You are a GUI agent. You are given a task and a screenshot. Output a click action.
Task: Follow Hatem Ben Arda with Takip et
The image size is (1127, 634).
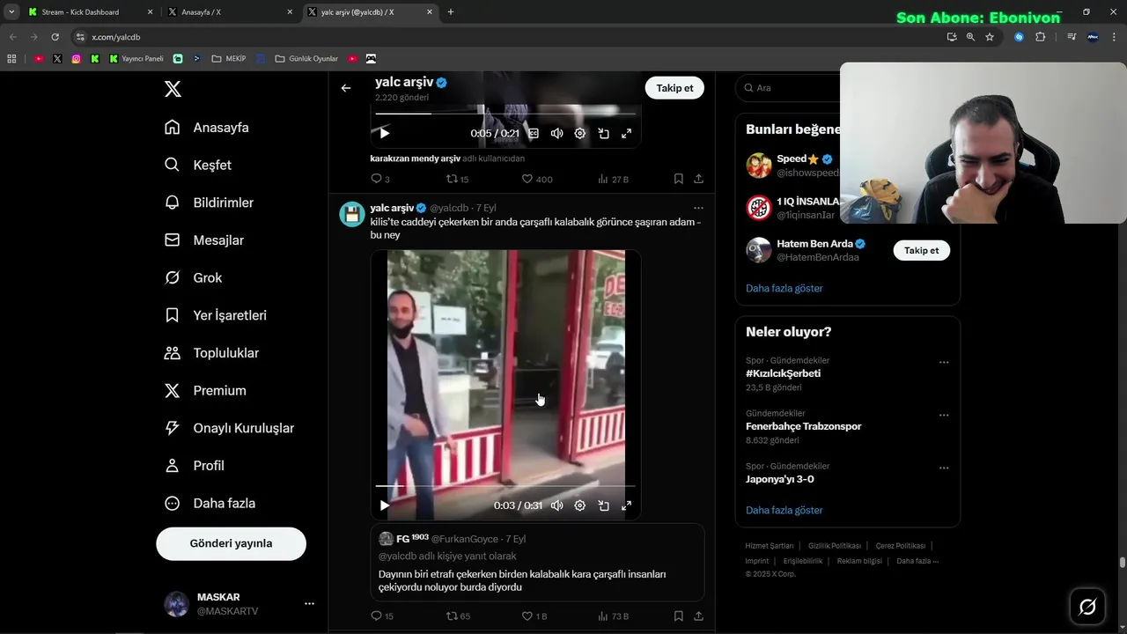[922, 250]
